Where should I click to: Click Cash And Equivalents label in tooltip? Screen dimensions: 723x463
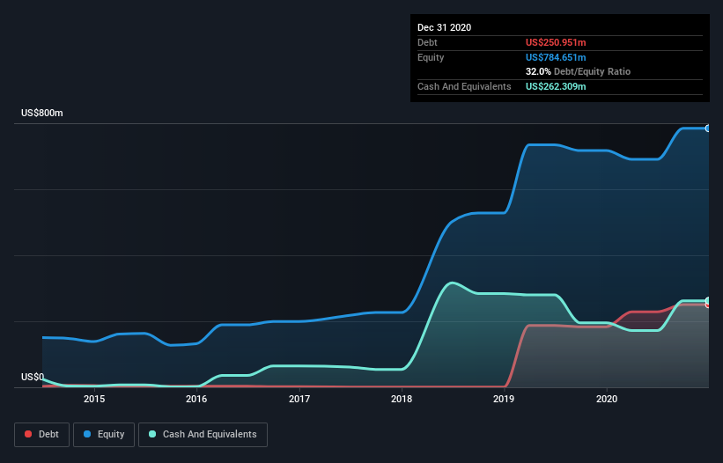click(464, 86)
